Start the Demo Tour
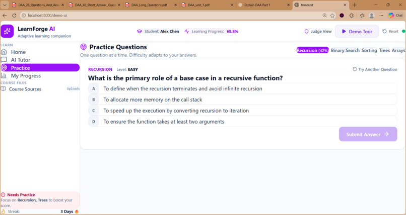The width and height of the screenshot is (406, 215). pos(357,31)
